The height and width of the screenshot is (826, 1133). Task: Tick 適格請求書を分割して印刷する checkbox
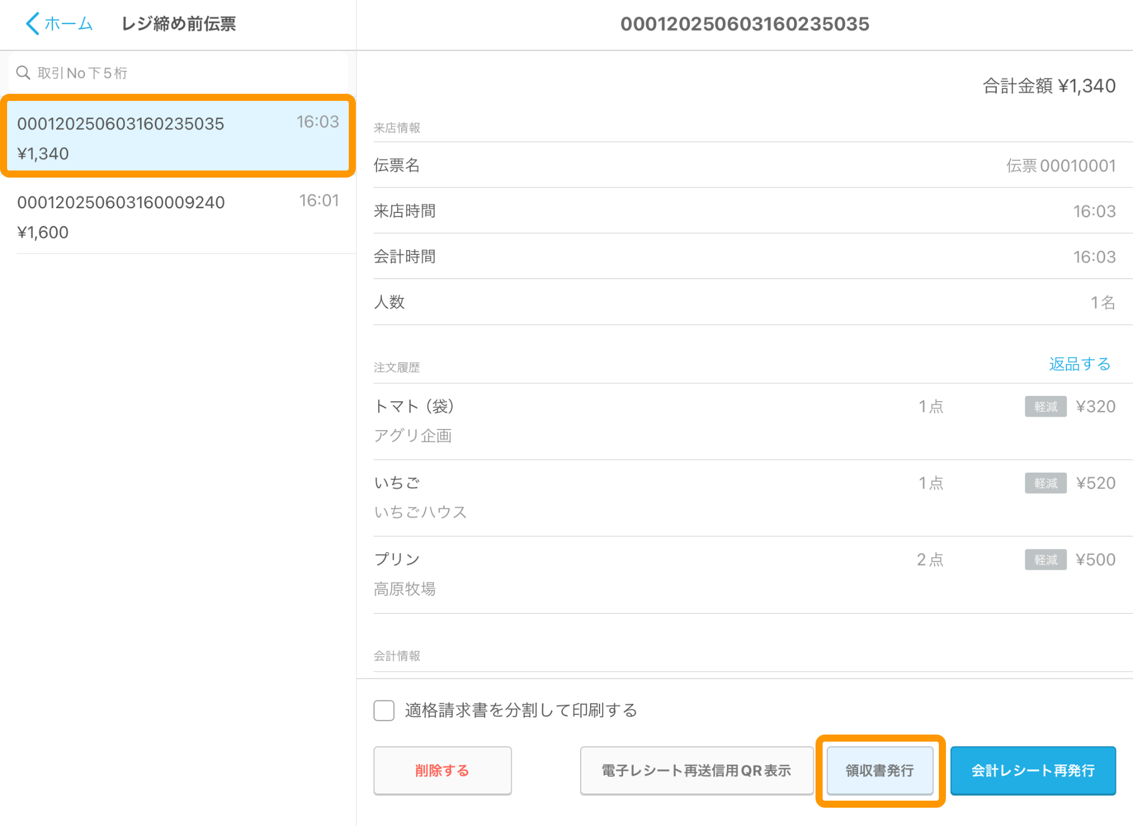coord(384,710)
